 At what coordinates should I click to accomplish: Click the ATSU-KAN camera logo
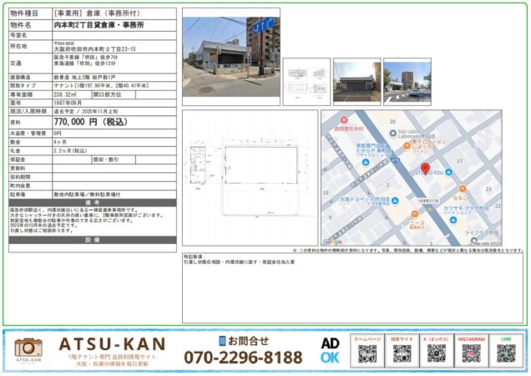click(28, 351)
